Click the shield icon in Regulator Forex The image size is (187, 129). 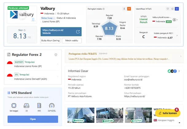click(x=56, y=55)
